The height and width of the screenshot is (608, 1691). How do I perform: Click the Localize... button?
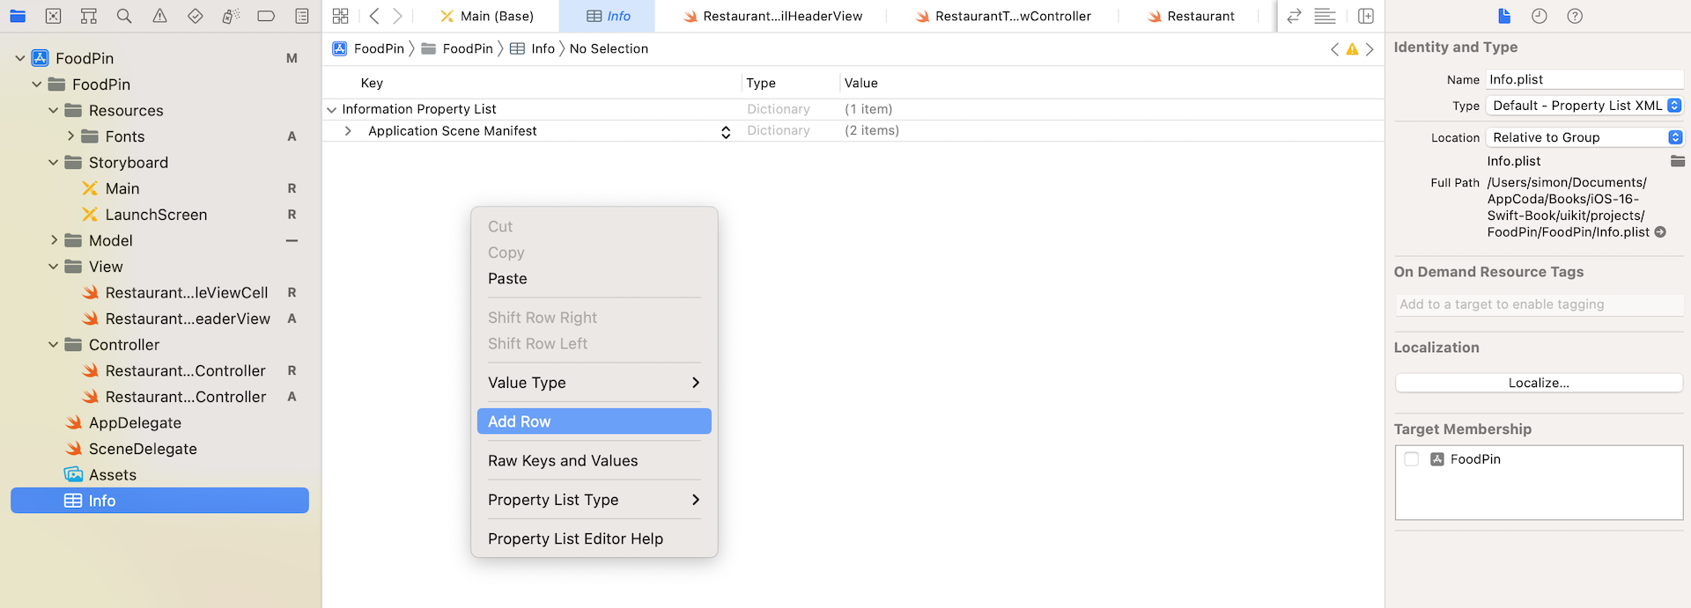click(x=1539, y=383)
